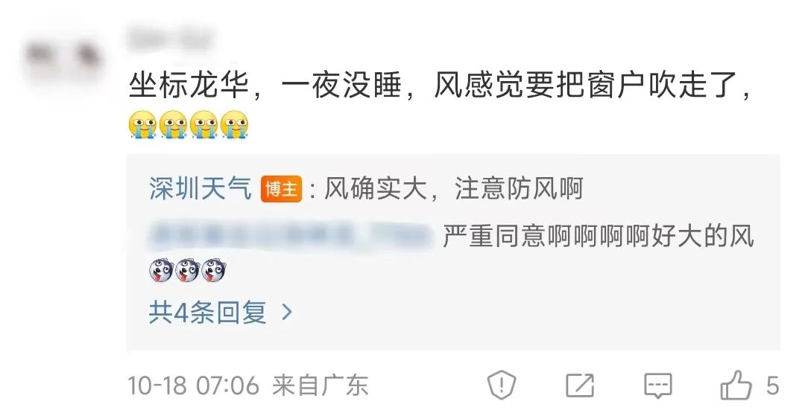Tap the timestamp 10-18 07:06

(193, 385)
